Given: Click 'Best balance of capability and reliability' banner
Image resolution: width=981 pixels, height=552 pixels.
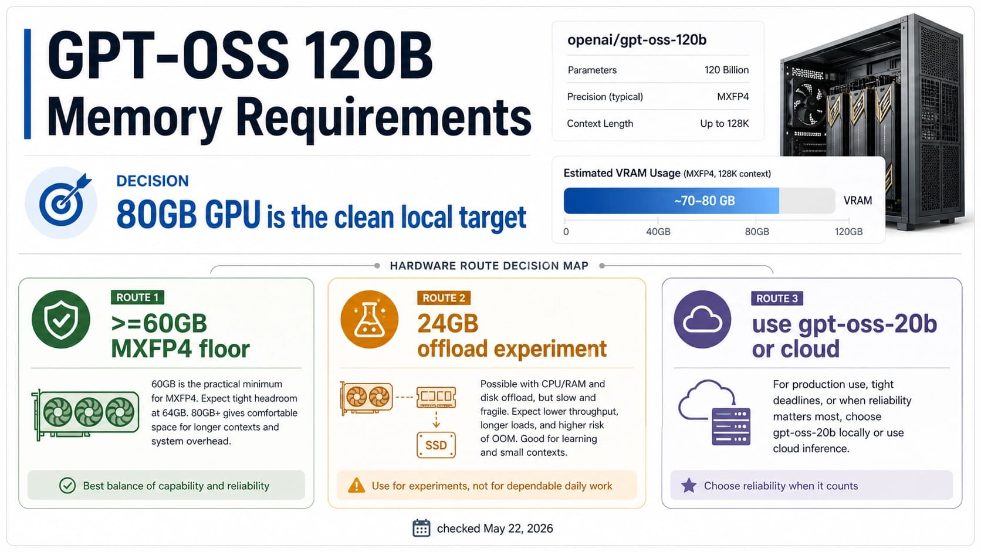Looking at the screenshot, I should tap(166, 485).
